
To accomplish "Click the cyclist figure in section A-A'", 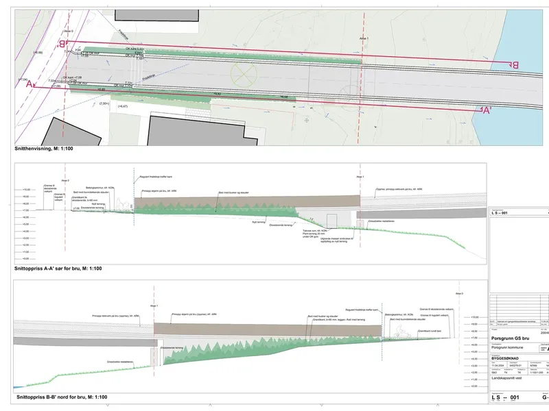I will [122, 203].
